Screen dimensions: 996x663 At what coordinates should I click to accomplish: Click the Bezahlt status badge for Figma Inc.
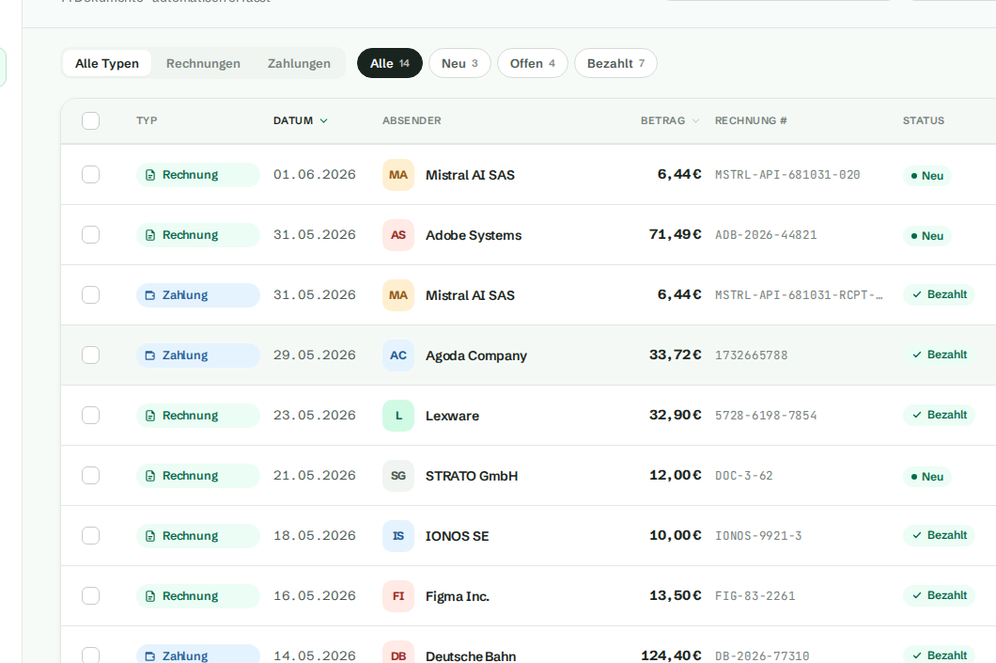click(939, 595)
